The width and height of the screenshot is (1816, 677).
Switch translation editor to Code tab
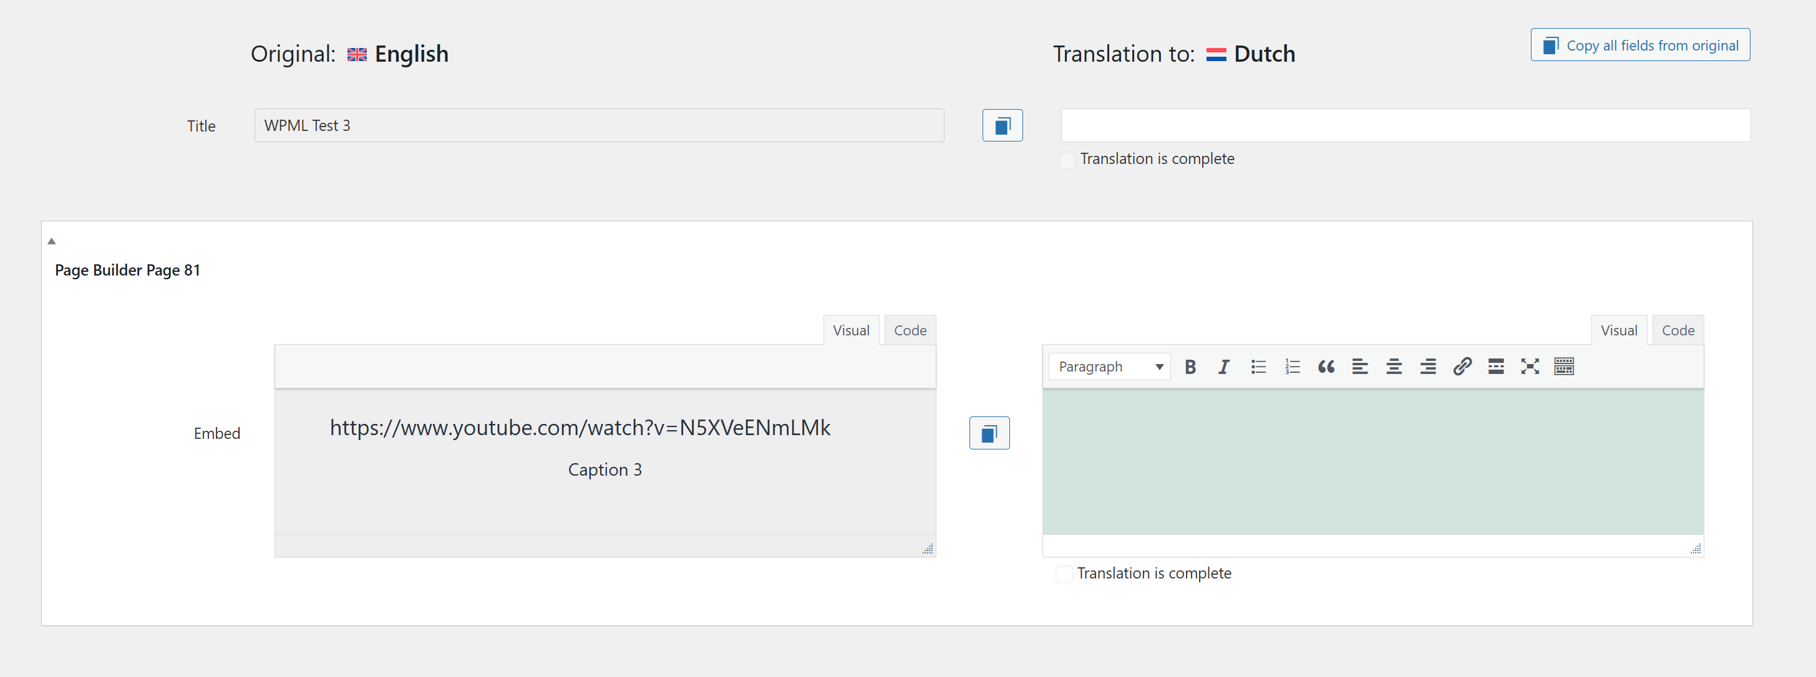1677,330
